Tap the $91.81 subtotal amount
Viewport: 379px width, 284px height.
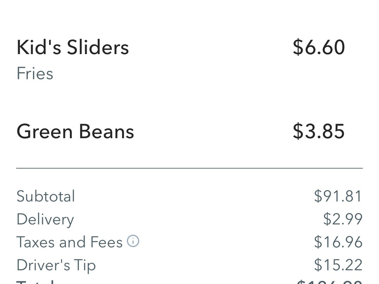338,196
